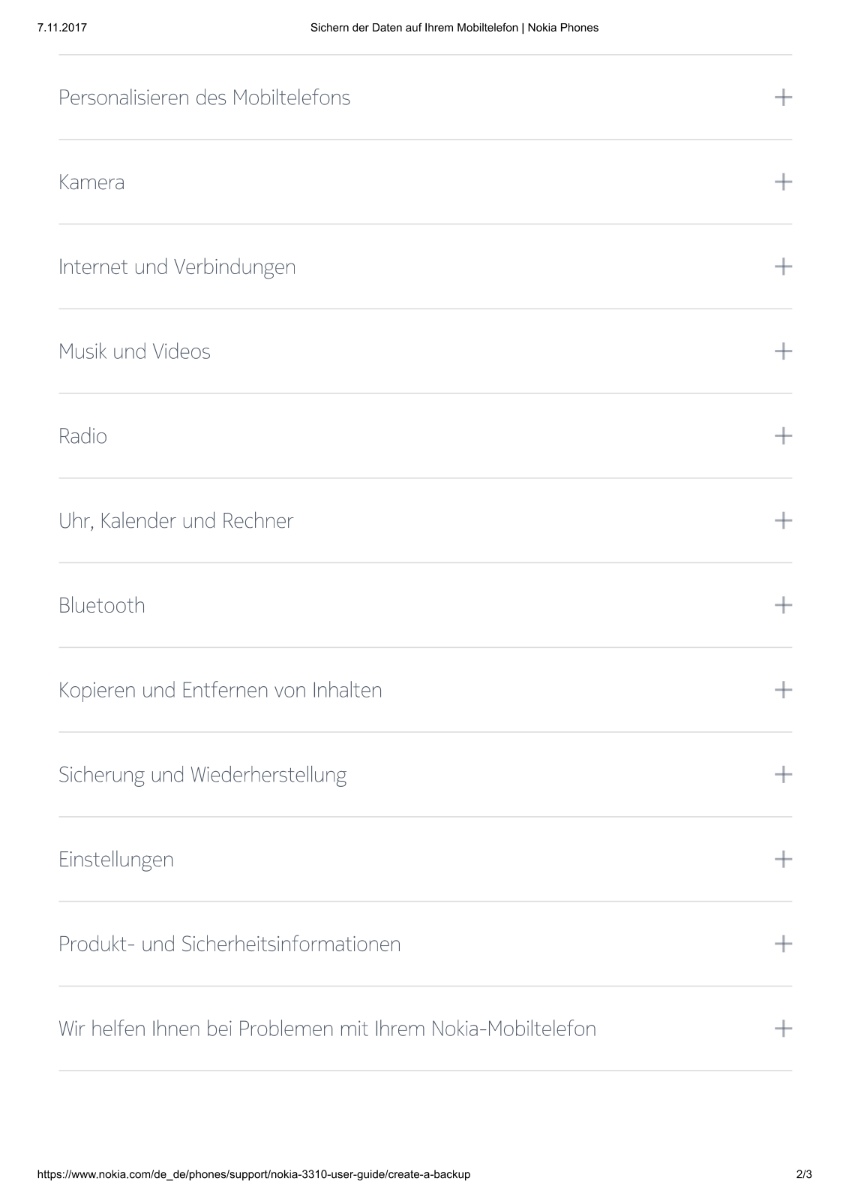Click plus icon for Kopieren und Entfernen von Inhalten

coord(783,690)
